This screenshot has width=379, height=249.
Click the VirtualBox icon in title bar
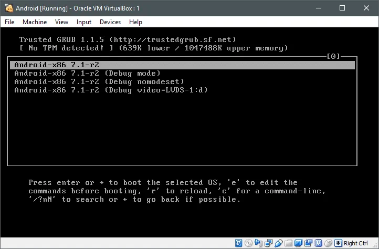tap(9, 8)
